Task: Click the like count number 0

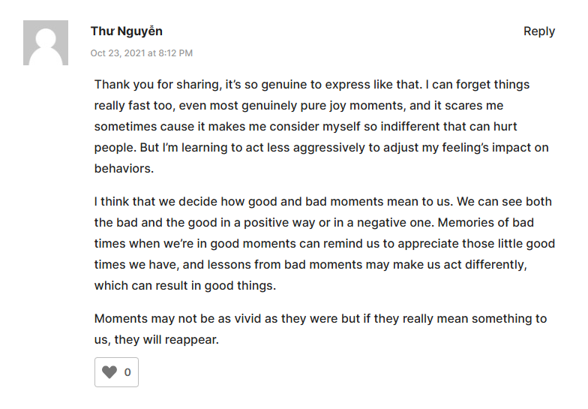Action: pyautogui.click(x=127, y=372)
